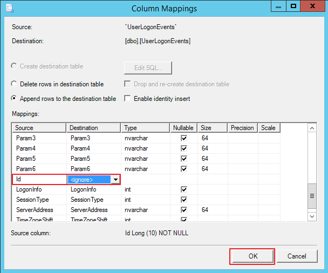Click the Id Long (10) NOT NULL text

click(x=156, y=233)
